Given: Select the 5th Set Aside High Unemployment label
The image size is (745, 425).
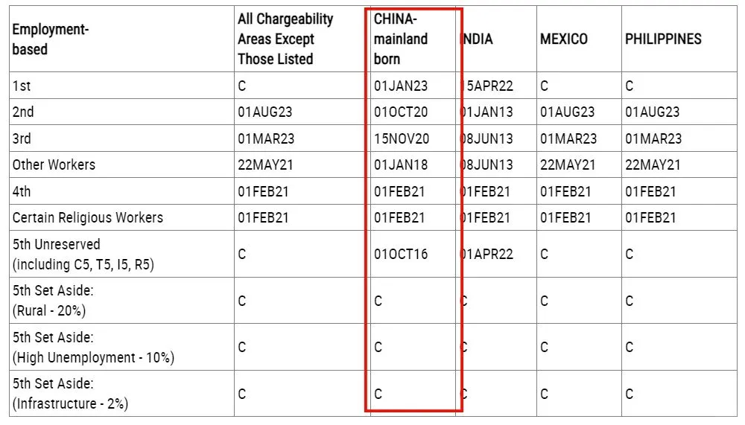Looking at the screenshot, I should tap(93, 347).
